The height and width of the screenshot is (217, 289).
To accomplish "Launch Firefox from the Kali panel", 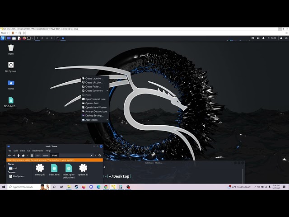I will click(24, 38).
